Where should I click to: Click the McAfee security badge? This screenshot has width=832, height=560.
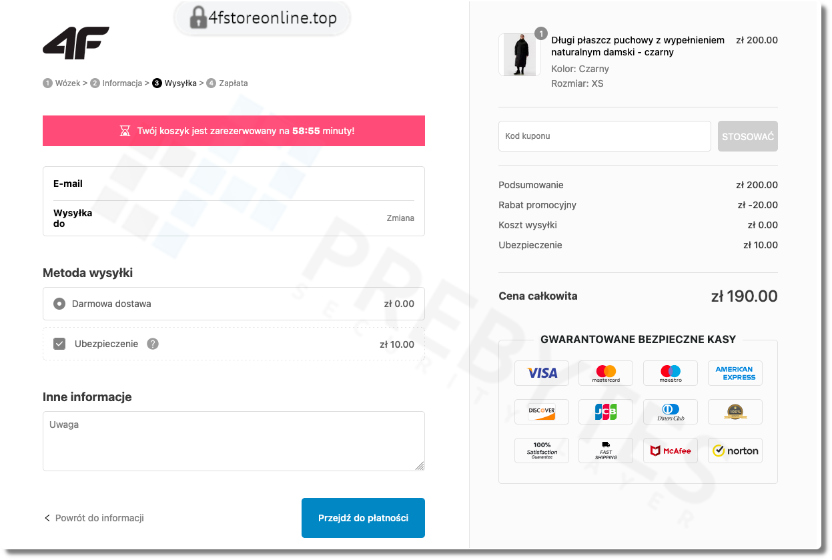point(671,451)
